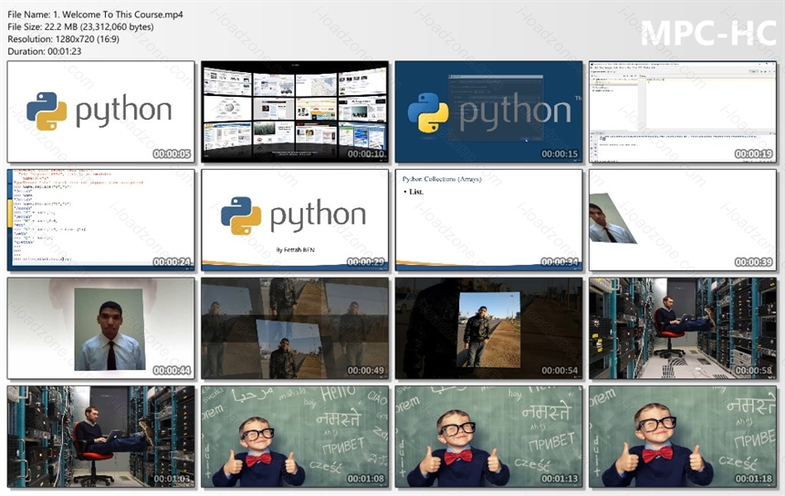785x496 pixels.
Task: Click the Duration 00:01:23 line
Action: [44, 51]
